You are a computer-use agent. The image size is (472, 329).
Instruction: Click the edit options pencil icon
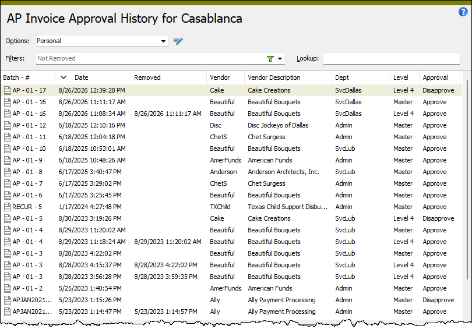click(178, 41)
